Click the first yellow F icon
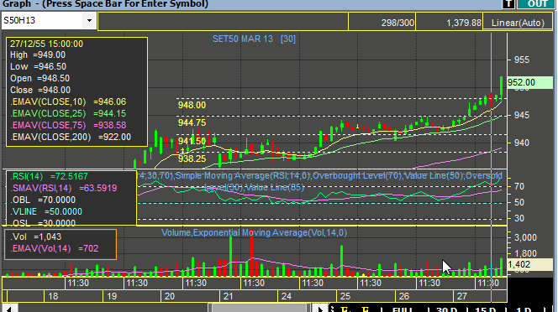 point(345,309)
